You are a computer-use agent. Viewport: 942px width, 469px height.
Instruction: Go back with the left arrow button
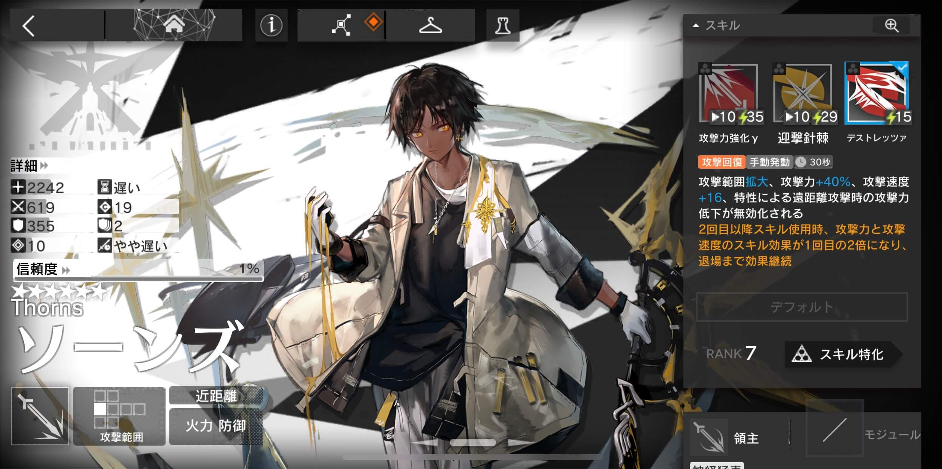(29, 26)
